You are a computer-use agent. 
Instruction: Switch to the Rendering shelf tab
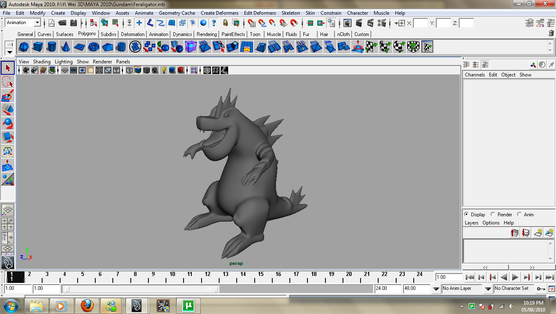tap(206, 34)
